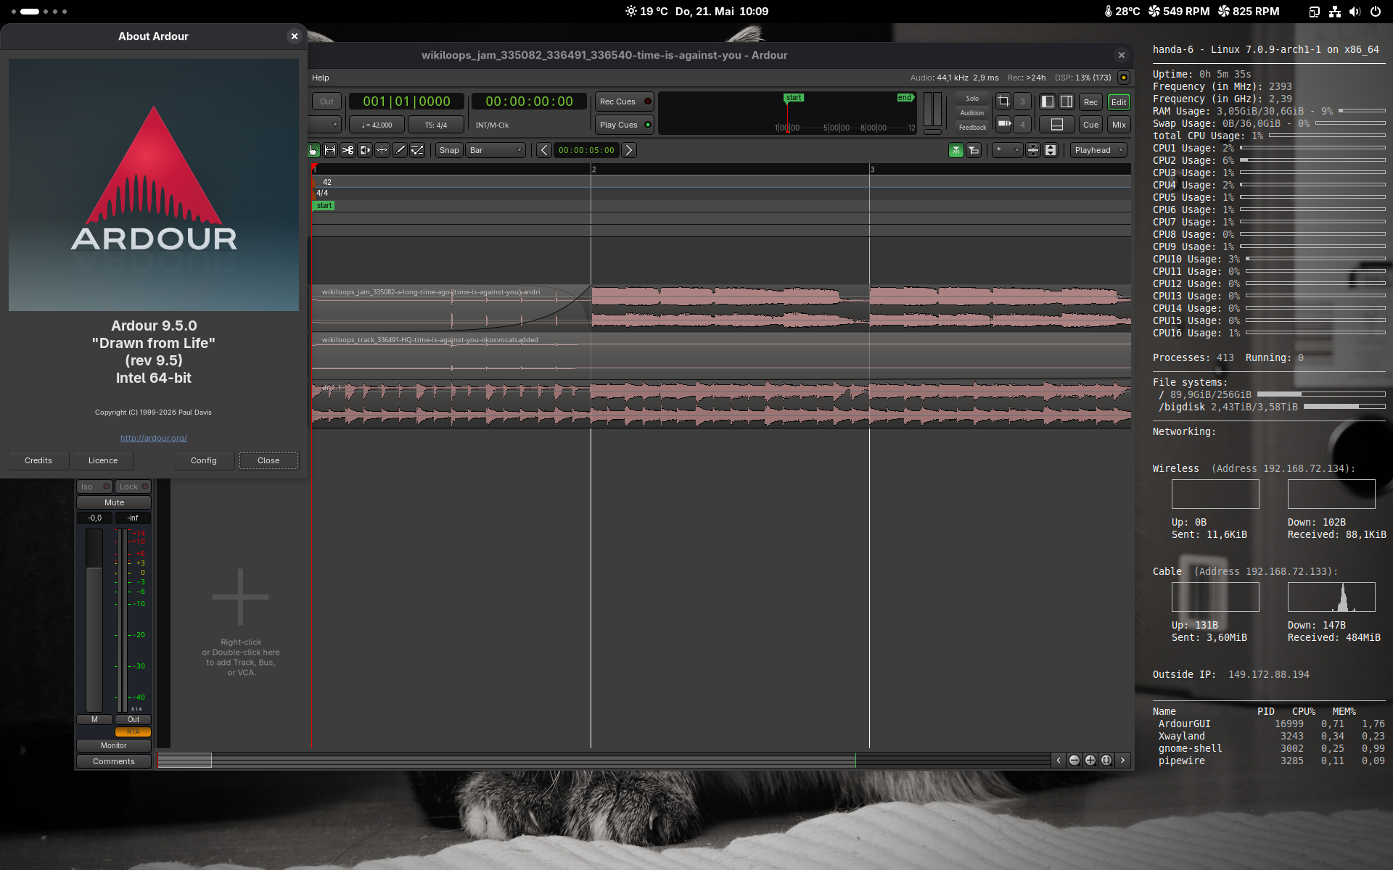Open the Playhead edit point dropdown

[x=1098, y=150]
